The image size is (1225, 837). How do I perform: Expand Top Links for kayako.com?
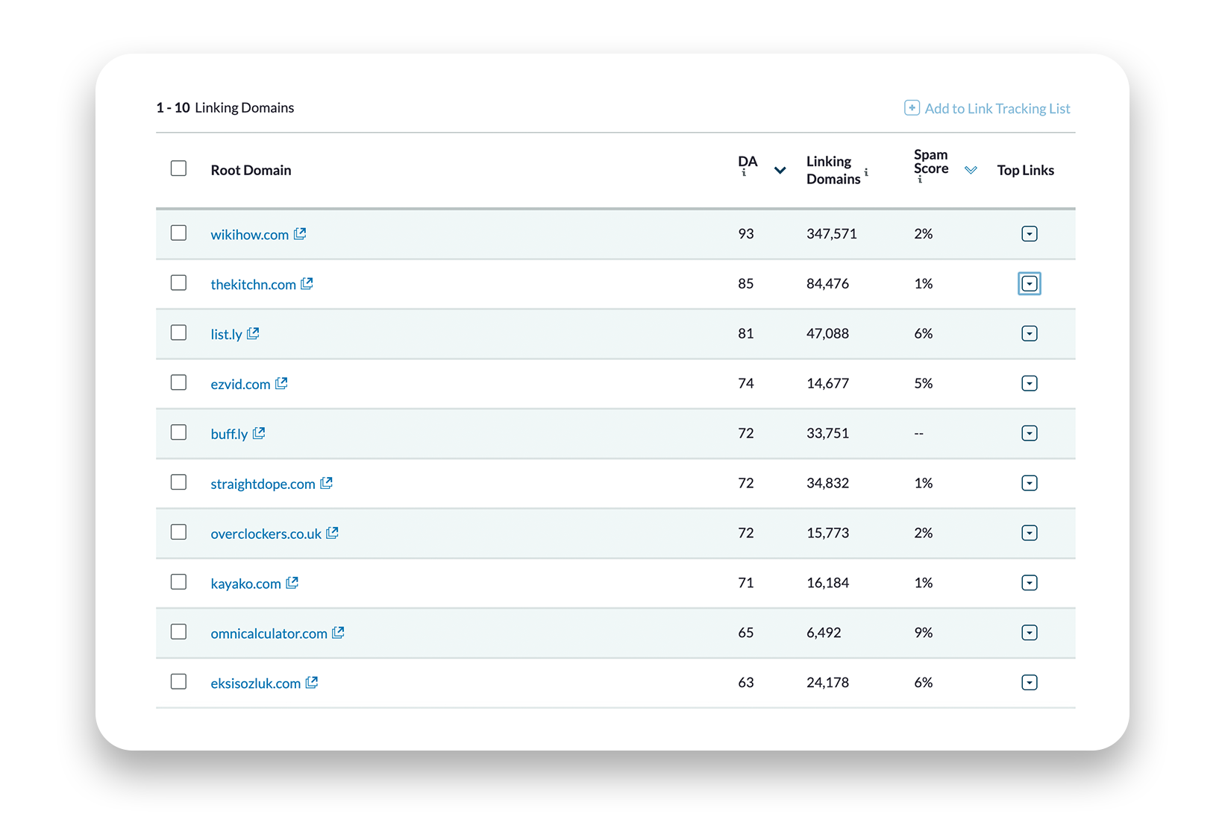pyautogui.click(x=1030, y=583)
